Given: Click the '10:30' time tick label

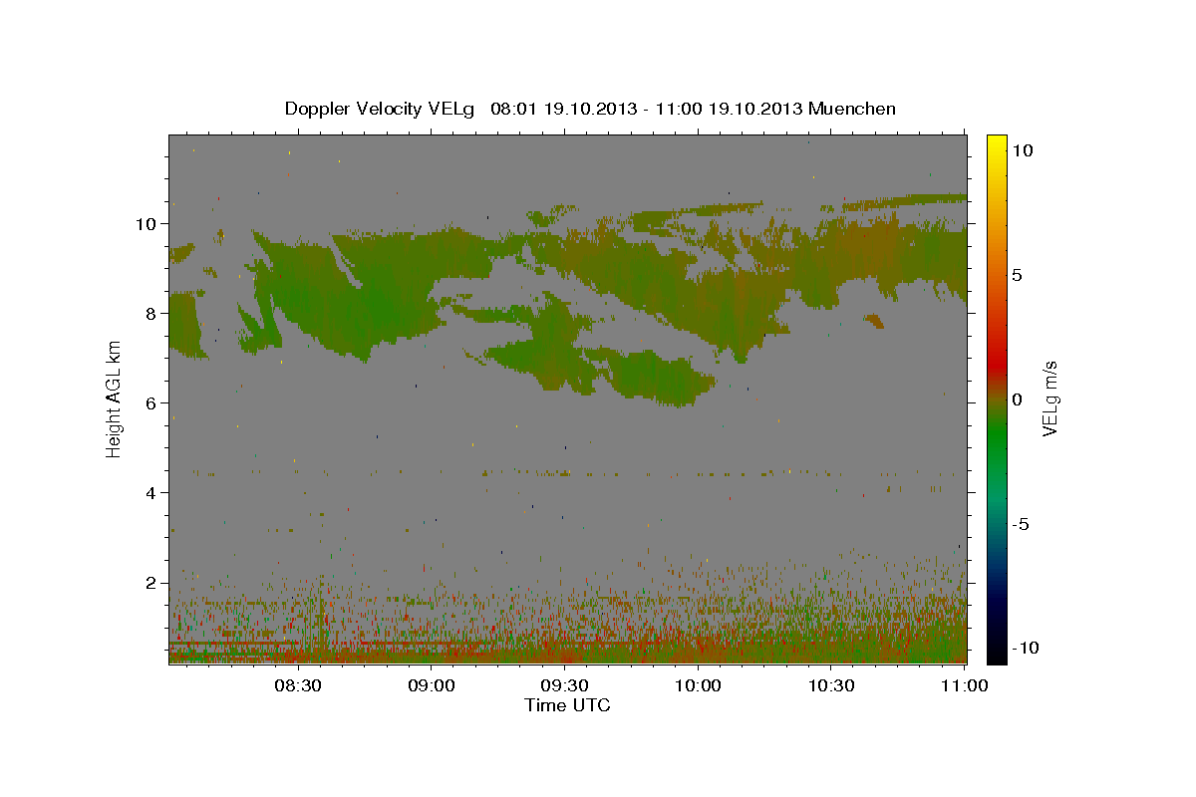Looking at the screenshot, I should 831,685.
